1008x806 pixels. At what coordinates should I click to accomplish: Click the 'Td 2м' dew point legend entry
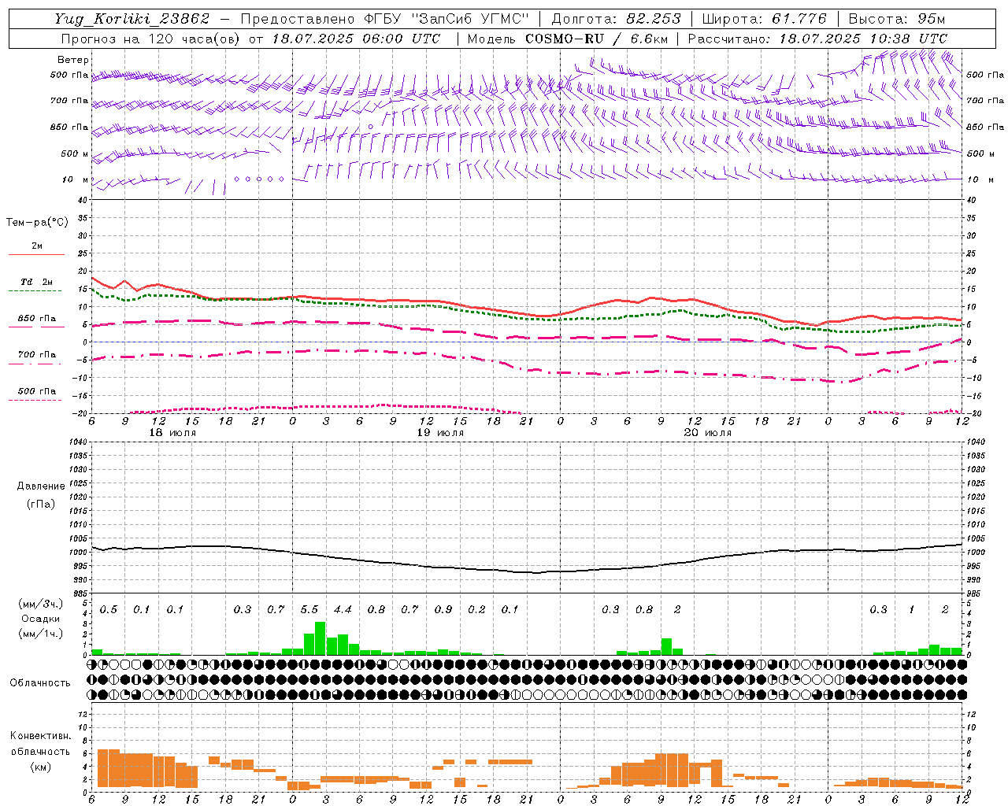(x=37, y=282)
